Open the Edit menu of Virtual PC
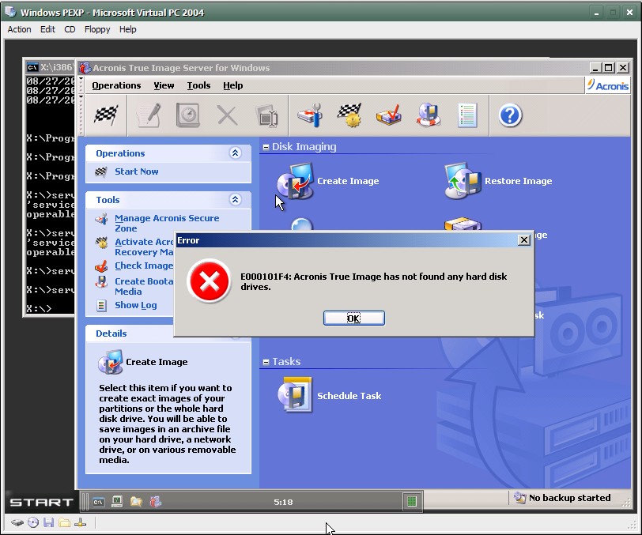The width and height of the screenshot is (642, 535). click(x=47, y=29)
